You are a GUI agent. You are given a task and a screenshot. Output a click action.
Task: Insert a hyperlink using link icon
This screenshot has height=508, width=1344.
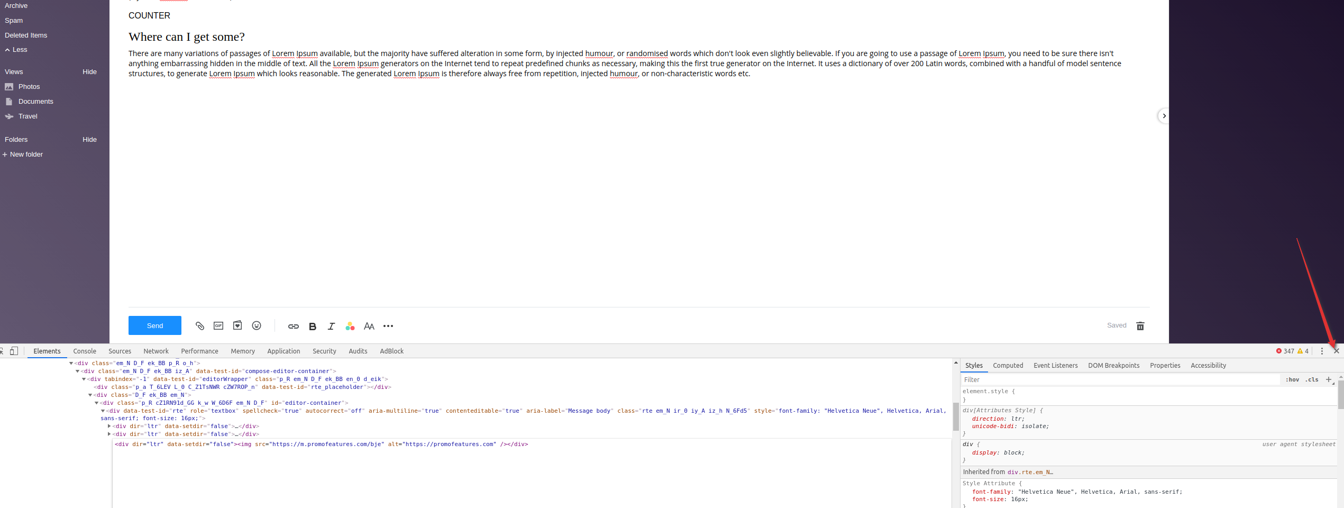(x=294, y=326)
